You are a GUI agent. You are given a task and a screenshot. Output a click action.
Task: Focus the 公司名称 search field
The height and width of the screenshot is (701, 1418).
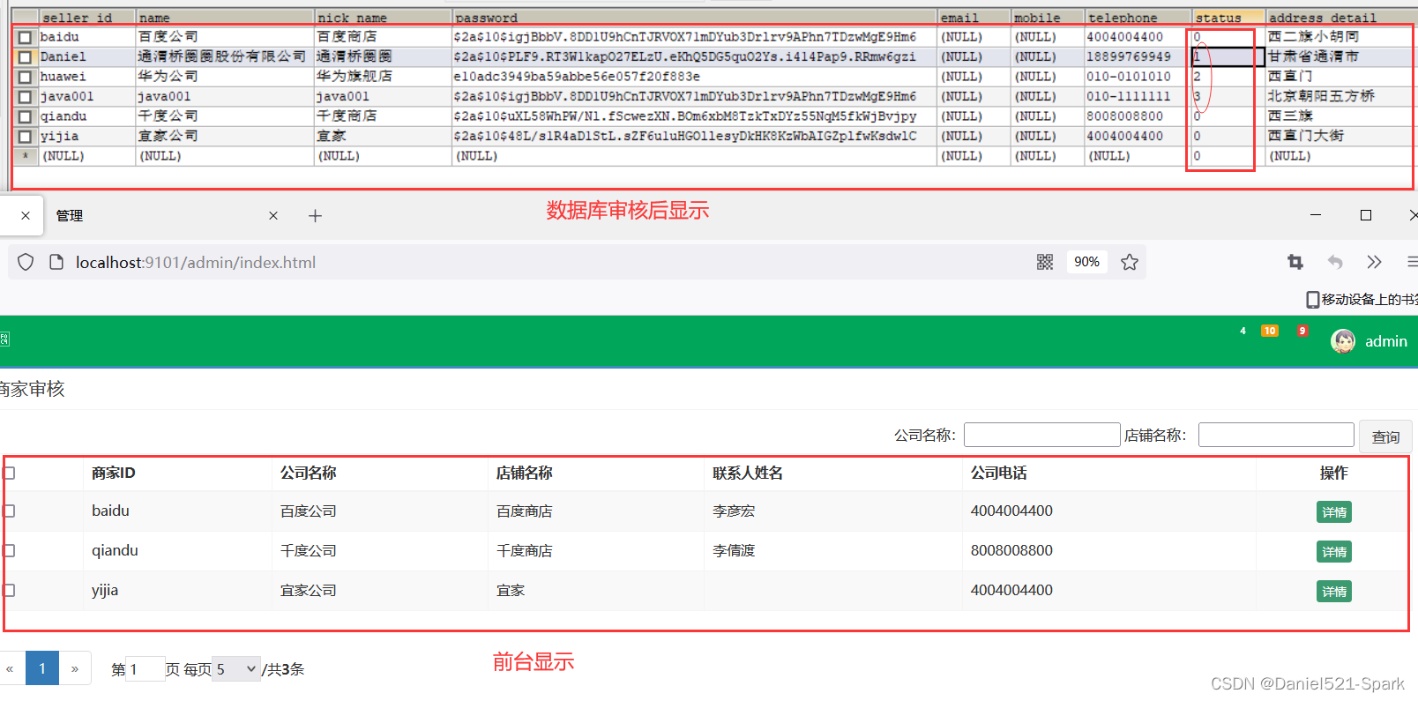pyautogui.click(x=1041, y=435)
